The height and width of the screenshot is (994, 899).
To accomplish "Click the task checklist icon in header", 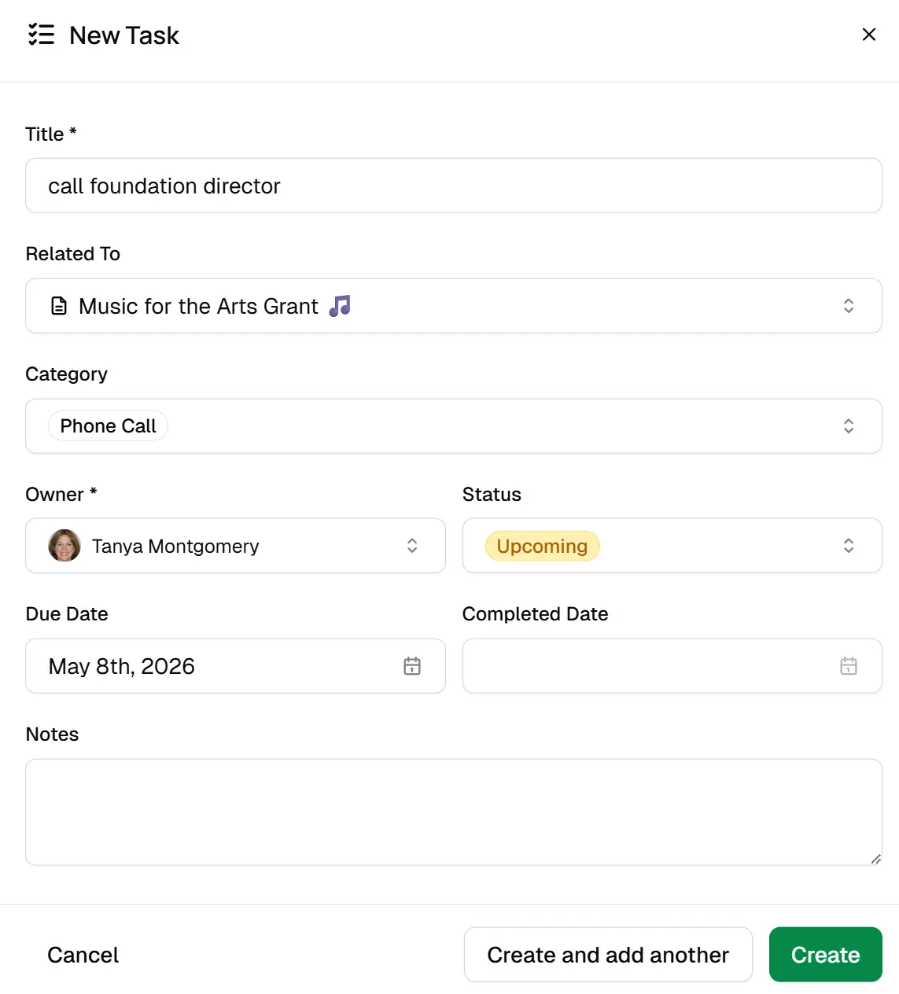I will (41, 35).
